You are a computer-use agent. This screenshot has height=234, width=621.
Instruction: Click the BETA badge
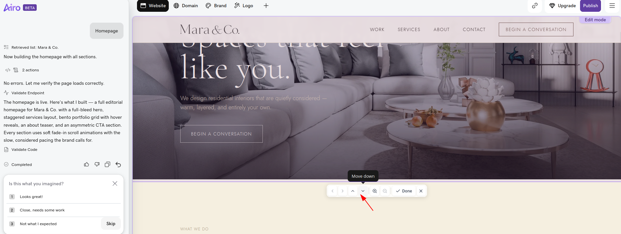(30, 8)
